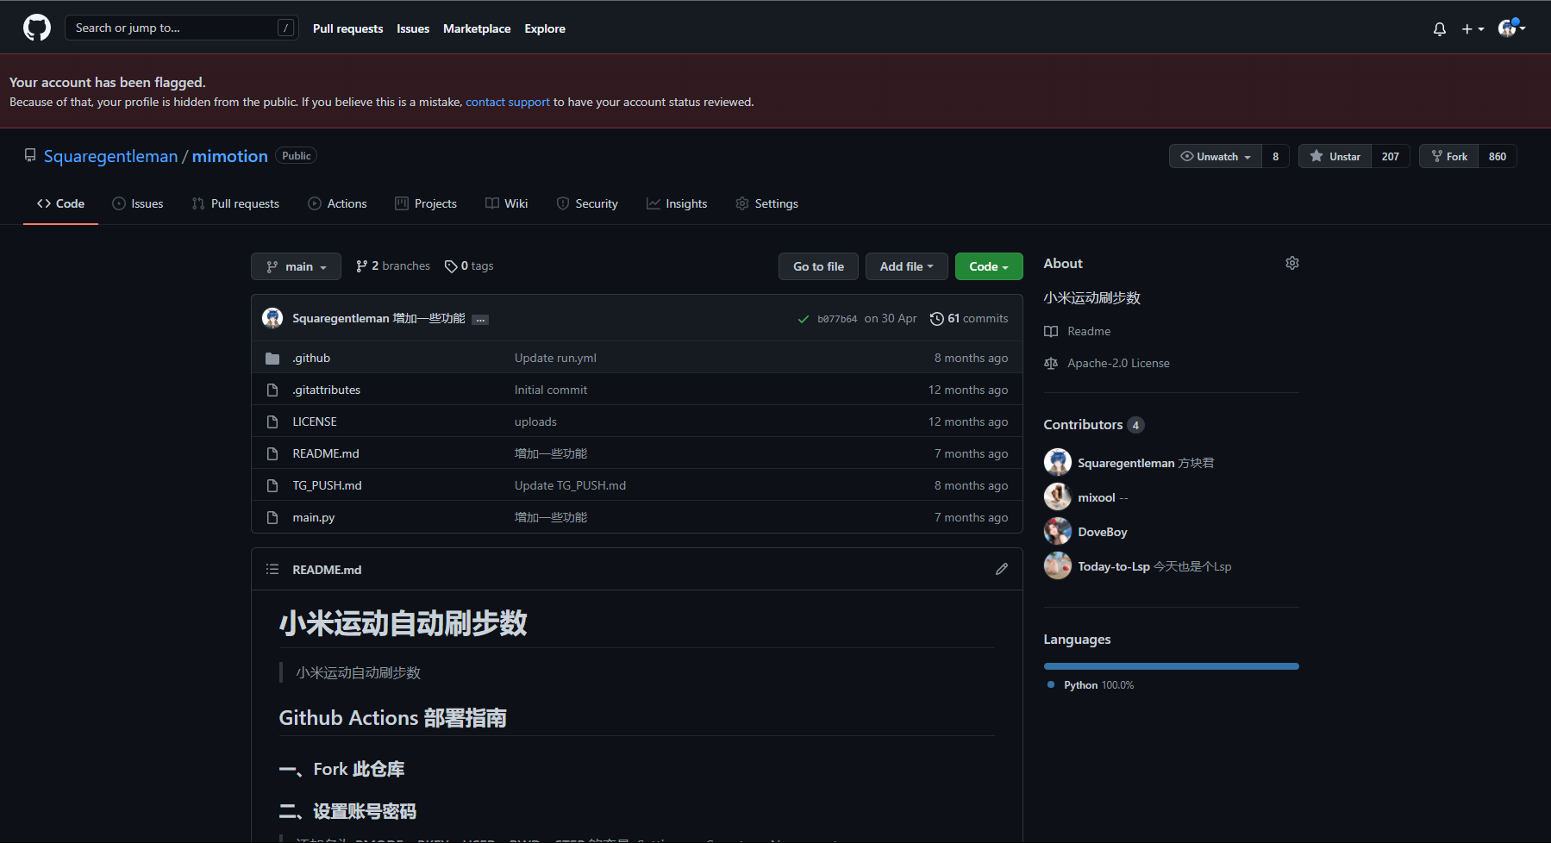This screenshot has width=1551, height=843.
Task: Expand the commit message ellipsis
Action: pos(481,320)
